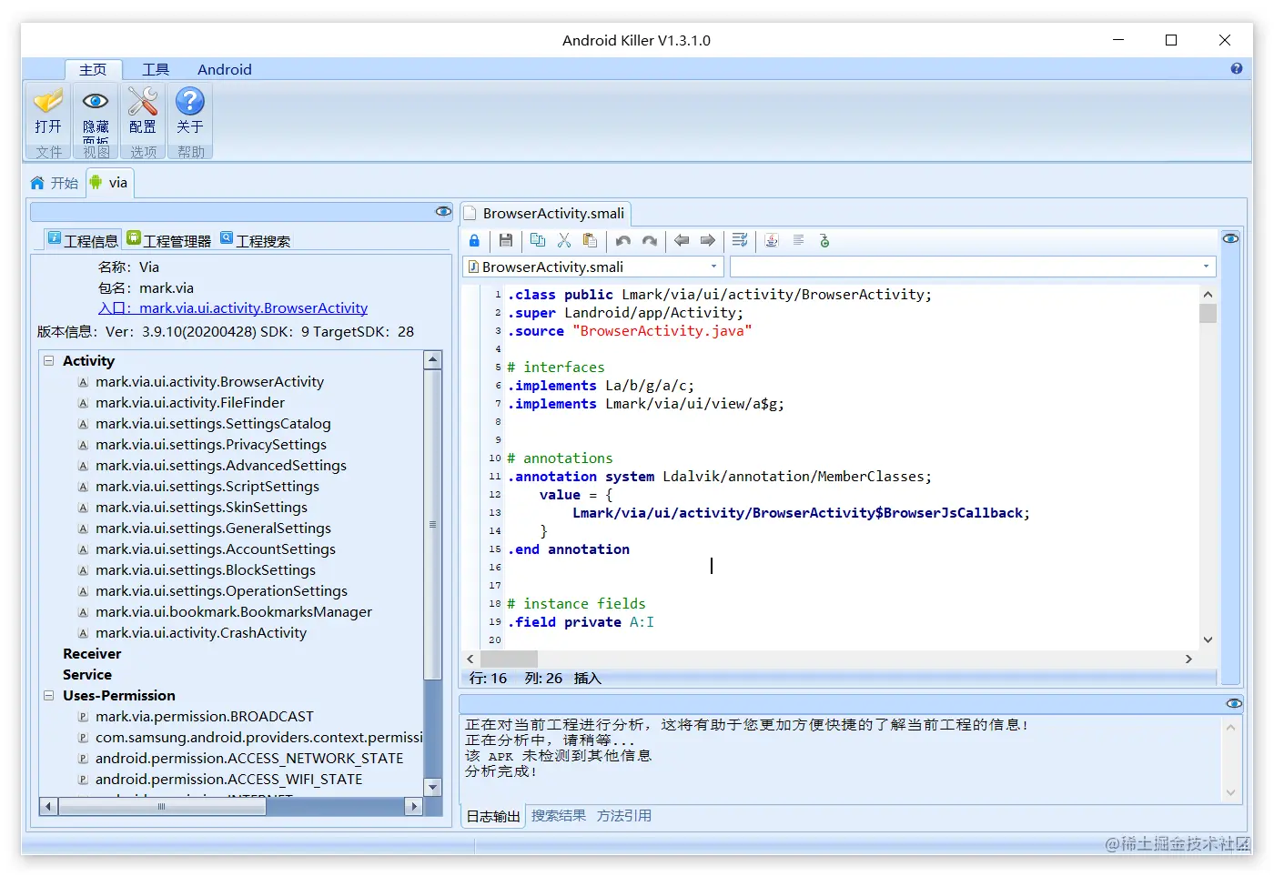Viewport: 1274px width, 876px height.
Task: Switch to the Android ribbon tab
Action: 225,69
